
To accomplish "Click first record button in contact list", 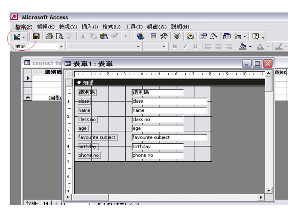I will [46, 203].
